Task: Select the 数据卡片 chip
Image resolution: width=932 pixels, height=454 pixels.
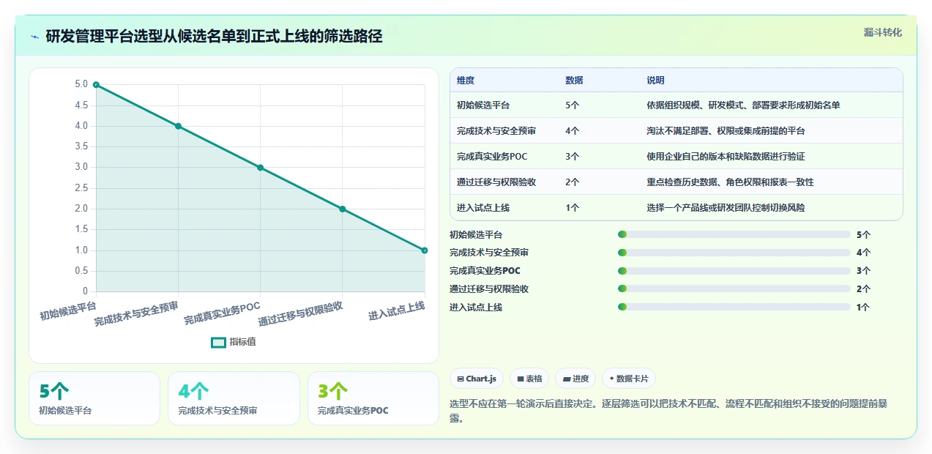Action: pos(629,379)
